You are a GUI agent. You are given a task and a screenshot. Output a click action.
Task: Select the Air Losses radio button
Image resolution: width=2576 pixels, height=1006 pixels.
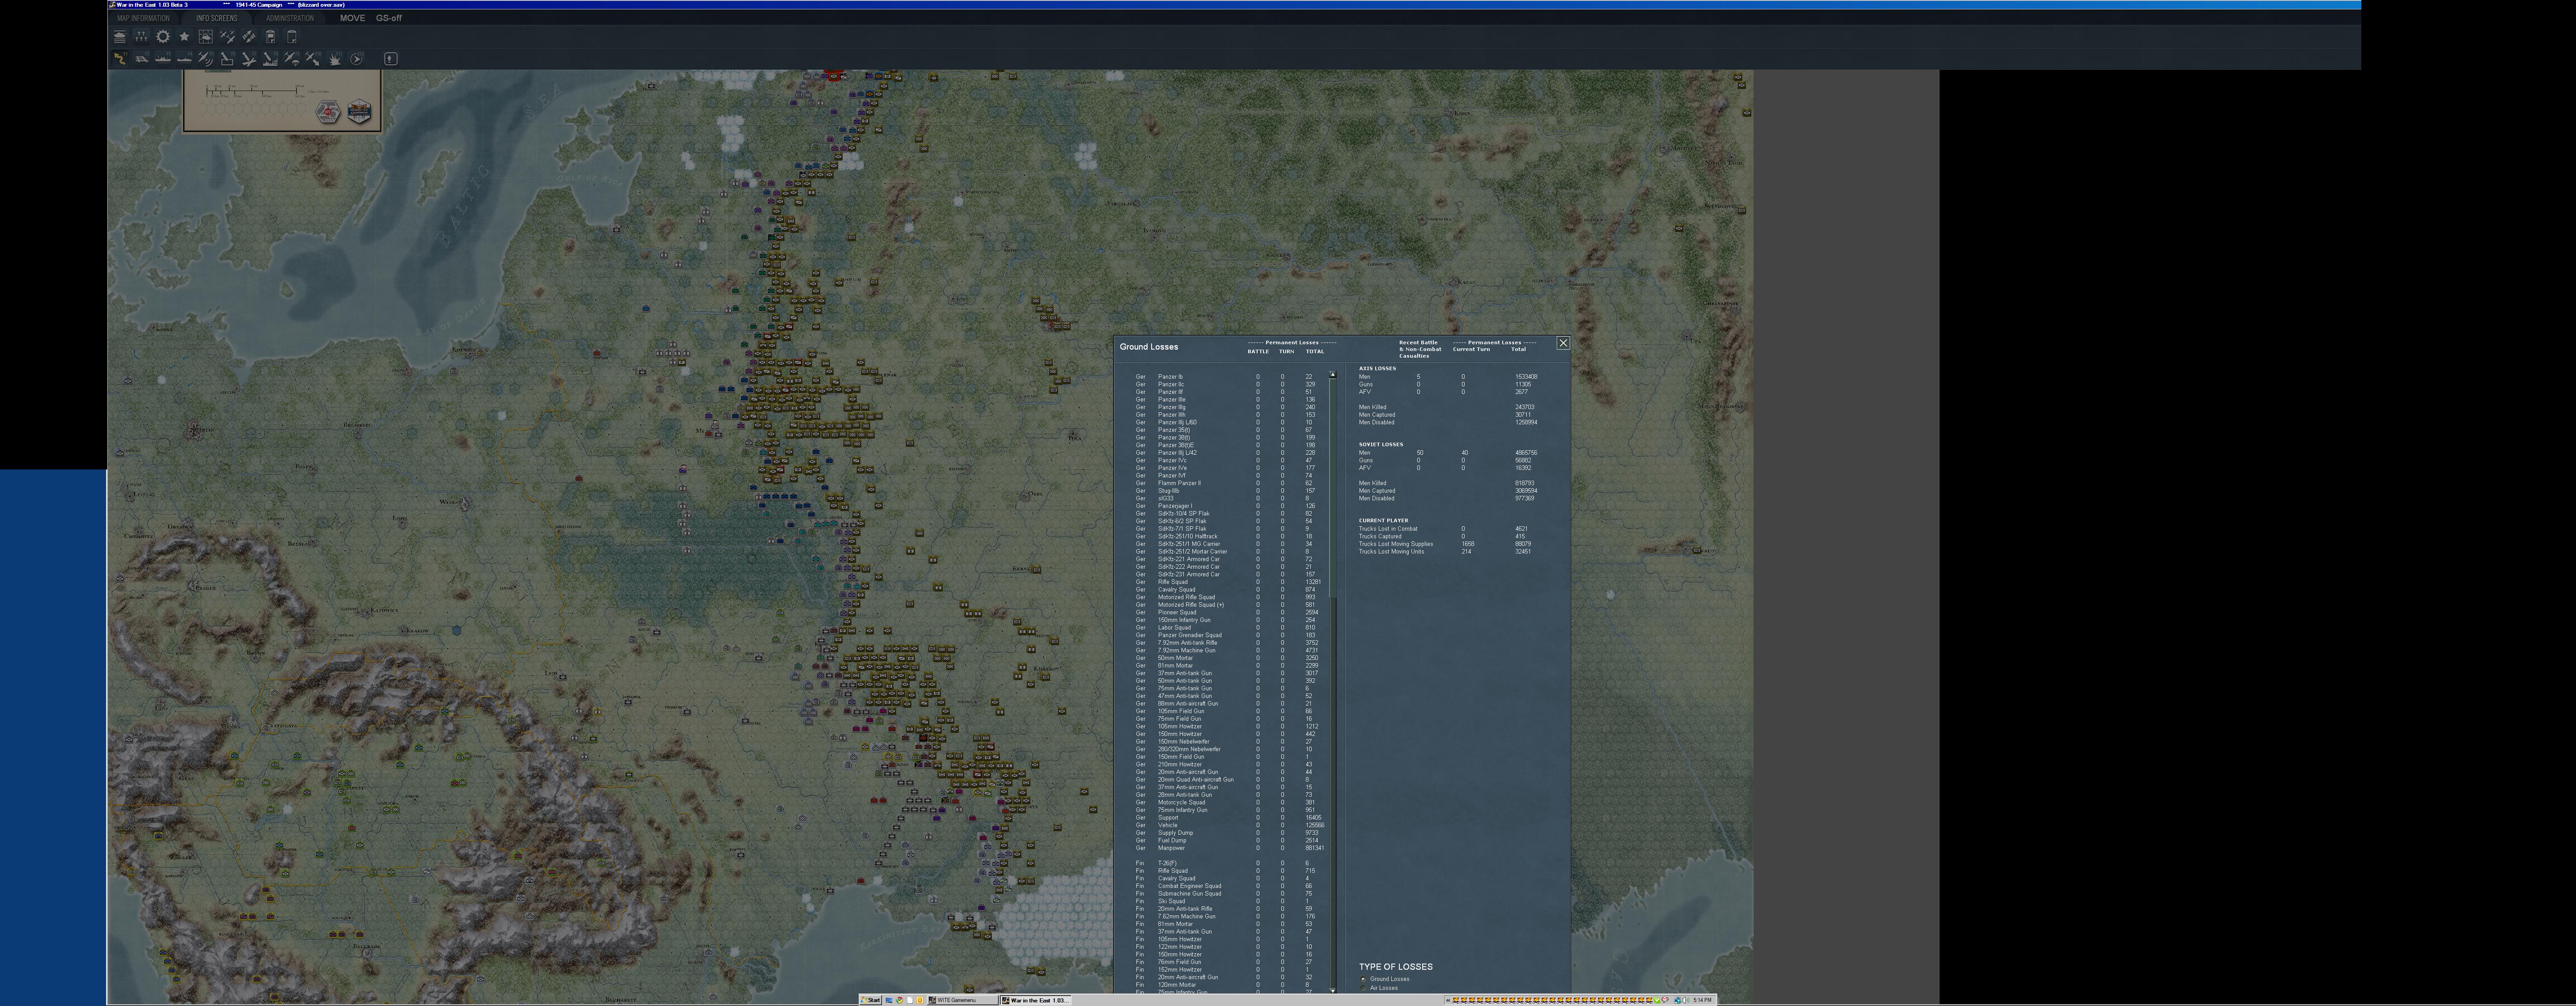[1363, 988]
